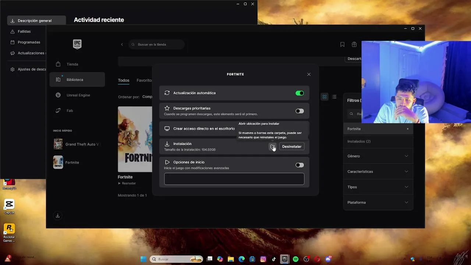Switch library to grid view

[x=325, y=97]
